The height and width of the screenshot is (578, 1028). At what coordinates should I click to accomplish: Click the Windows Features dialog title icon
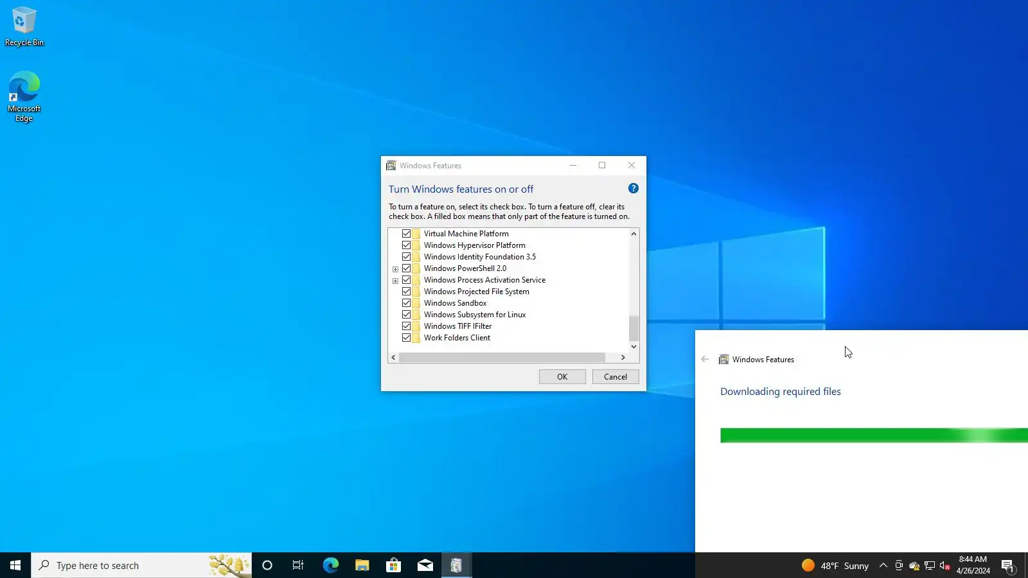[391, 166]
